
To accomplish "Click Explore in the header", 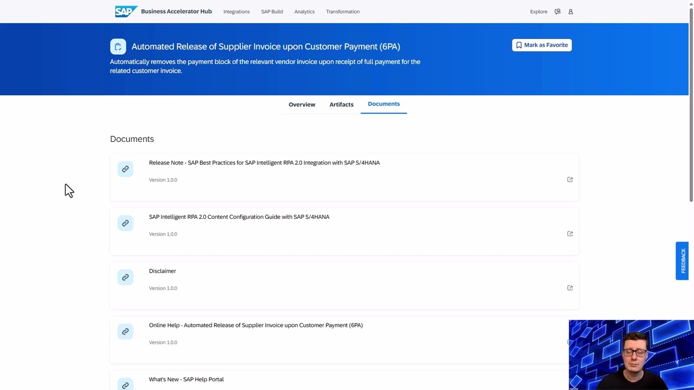I will click(x=538, y=11).
